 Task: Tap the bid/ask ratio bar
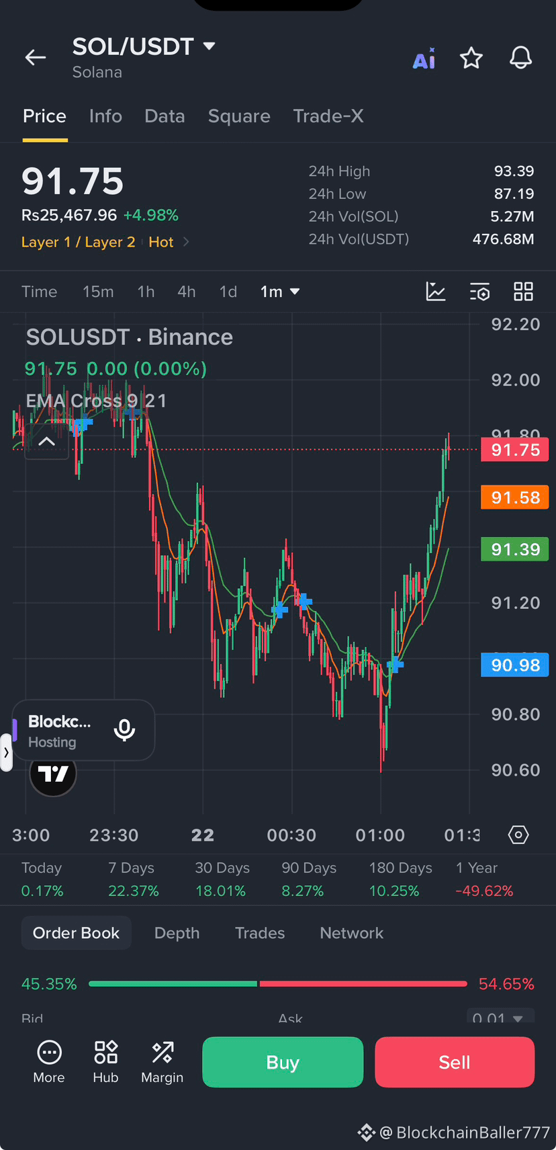pos(277,984)
